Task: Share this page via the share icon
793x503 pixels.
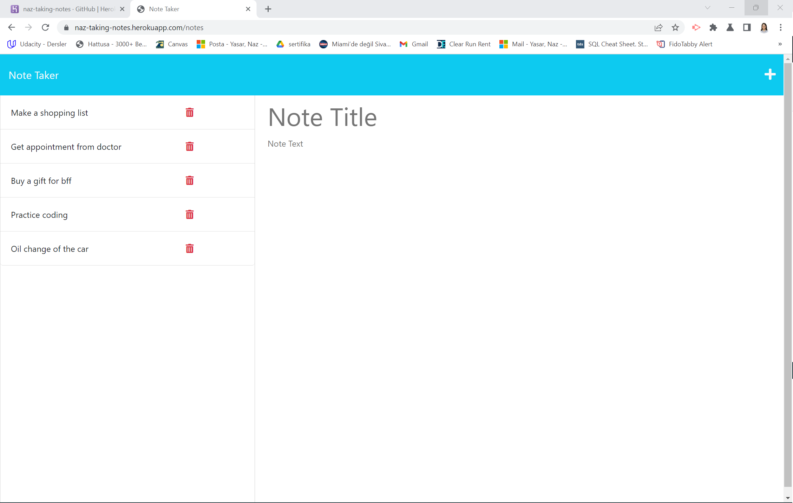Action: click(658, 27)
